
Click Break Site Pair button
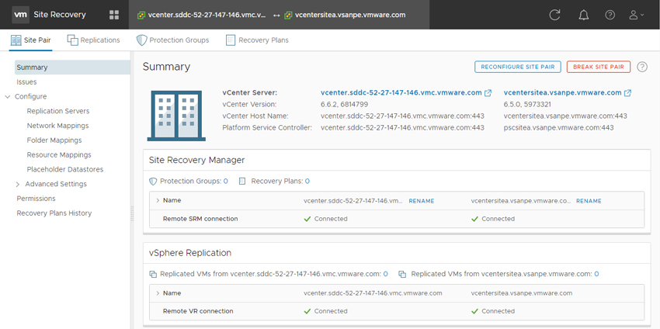pyautogui.click(x=599, y=67)
